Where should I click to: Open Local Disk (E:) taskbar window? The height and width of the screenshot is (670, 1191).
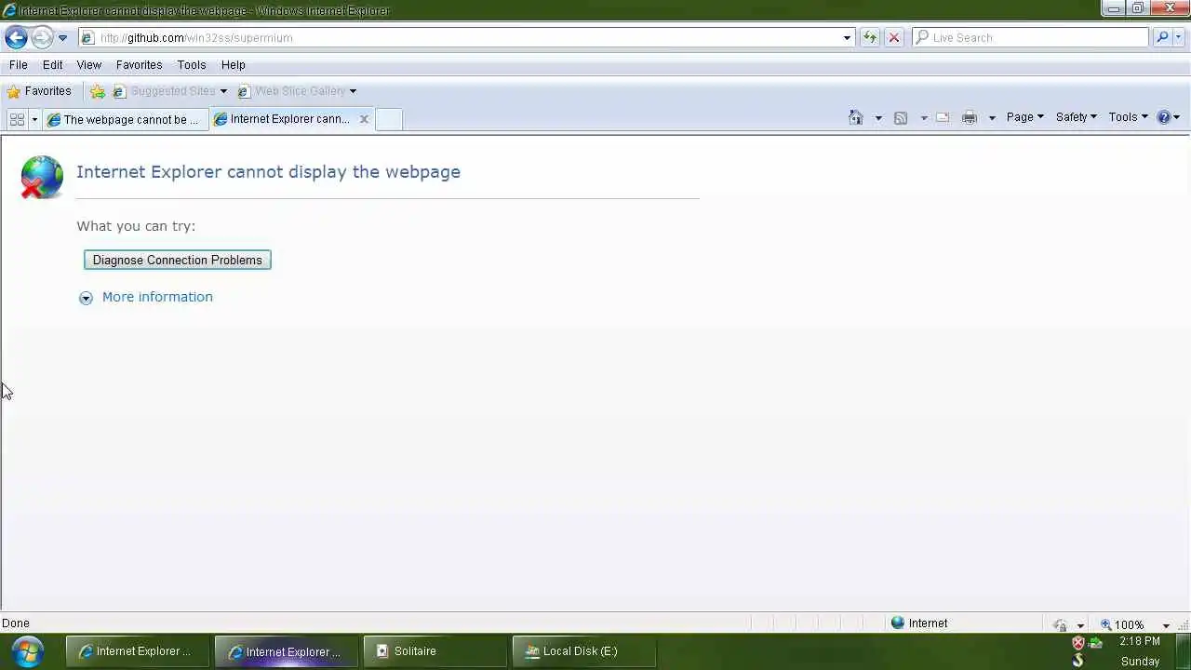tap(583, 651)
